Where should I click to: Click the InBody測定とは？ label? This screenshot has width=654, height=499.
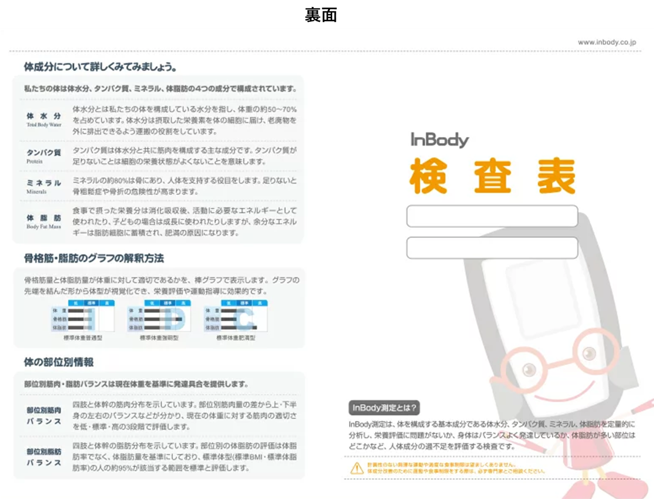click(x=384, y=408)
